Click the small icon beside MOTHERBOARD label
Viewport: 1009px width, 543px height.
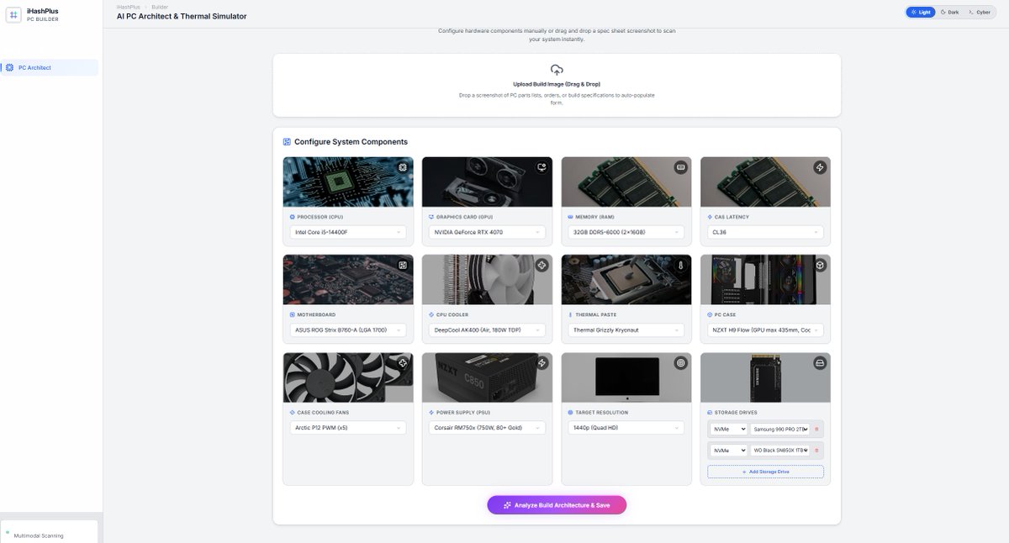(x=292, y=314)
